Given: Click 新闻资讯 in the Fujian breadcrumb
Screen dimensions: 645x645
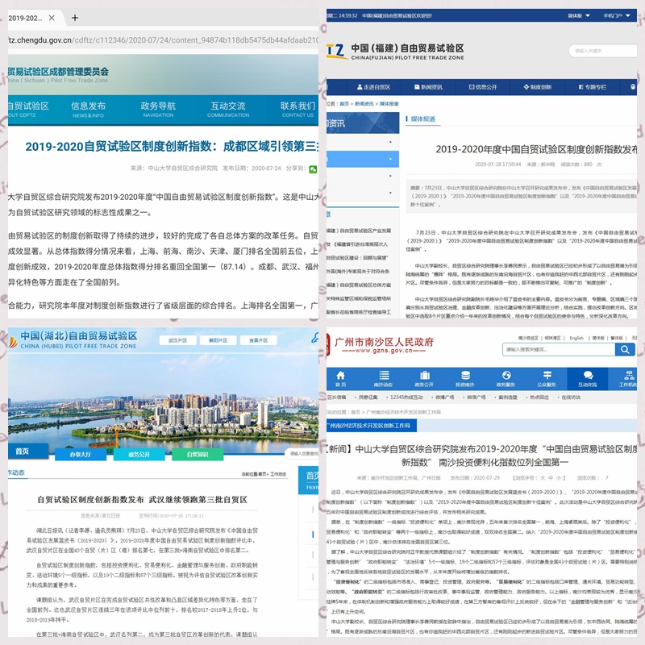Looking at the screenshot, I should pyautogui.click(x=364, y=104).
